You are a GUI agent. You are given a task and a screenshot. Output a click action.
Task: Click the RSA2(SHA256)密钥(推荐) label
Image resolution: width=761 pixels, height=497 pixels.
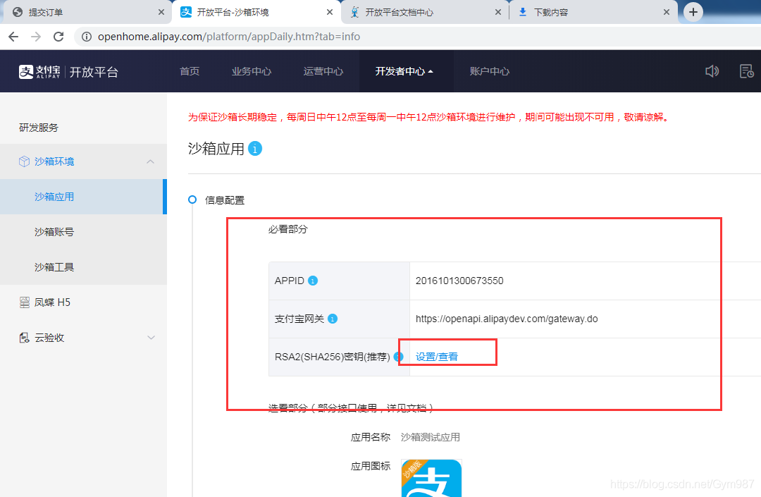click(x=332, y=357)
